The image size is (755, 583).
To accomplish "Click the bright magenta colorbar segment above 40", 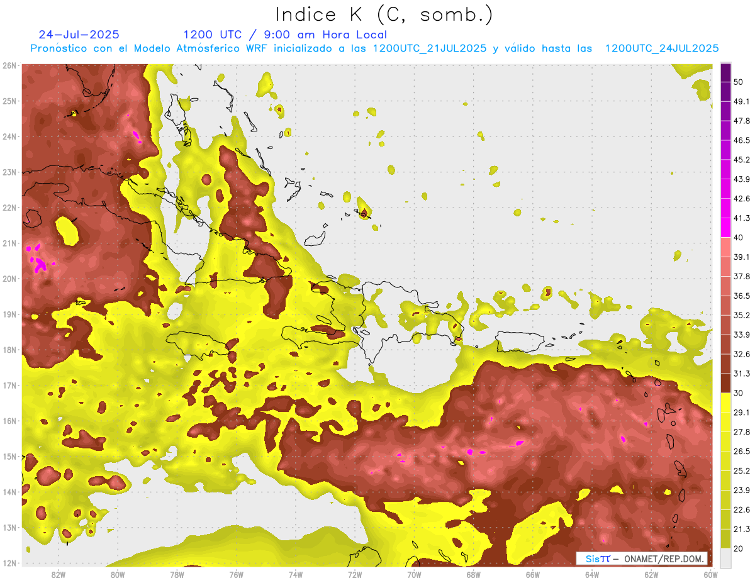I will tap(725, 227).
